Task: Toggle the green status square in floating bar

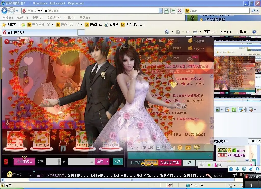Action: (209, 165)
